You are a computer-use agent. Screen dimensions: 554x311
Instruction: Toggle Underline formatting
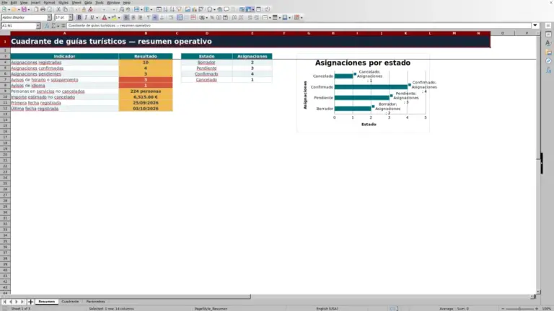click(92, 17)
